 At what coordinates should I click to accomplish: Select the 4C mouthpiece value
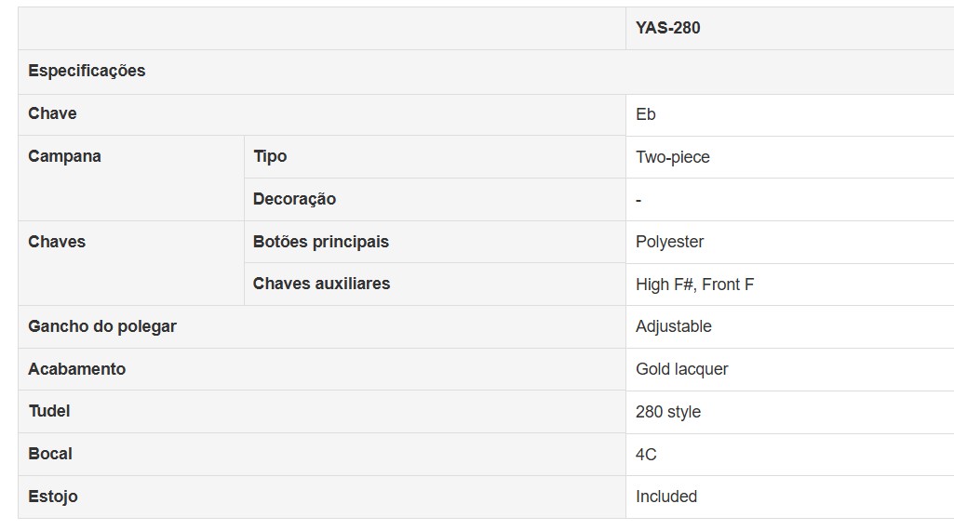point(646,455)
